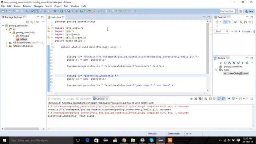Click the New file wizard toolbar icon

tap(3, 11)
